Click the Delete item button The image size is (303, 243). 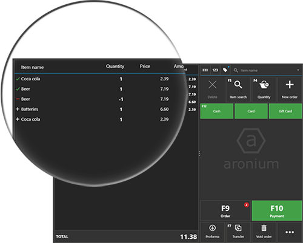click(x=213, y=89)
